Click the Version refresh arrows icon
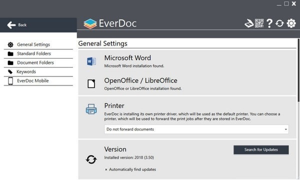Viewport: 300px width, 180px height. [x=91, y=159]
